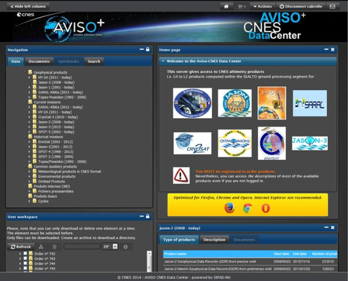Expand Order n° 742 tree arrow

[20, 254]
